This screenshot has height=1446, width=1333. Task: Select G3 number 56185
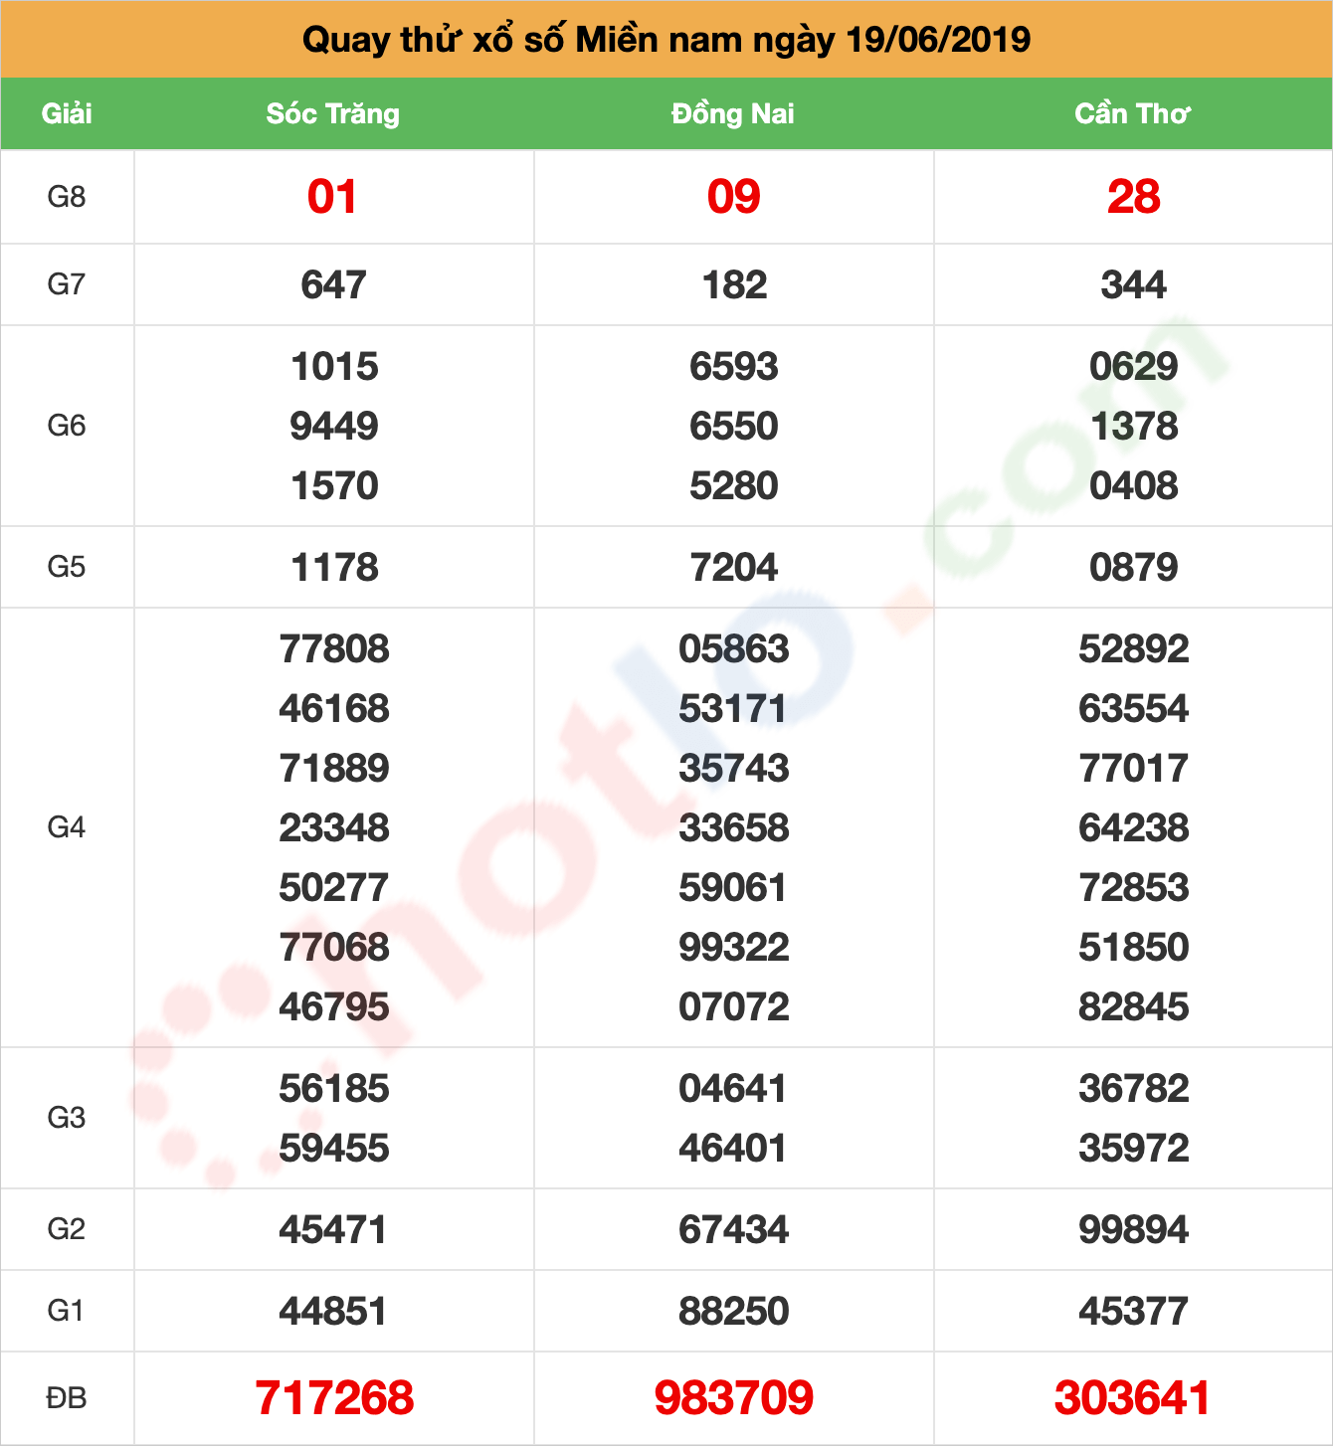coord(334,1089)
